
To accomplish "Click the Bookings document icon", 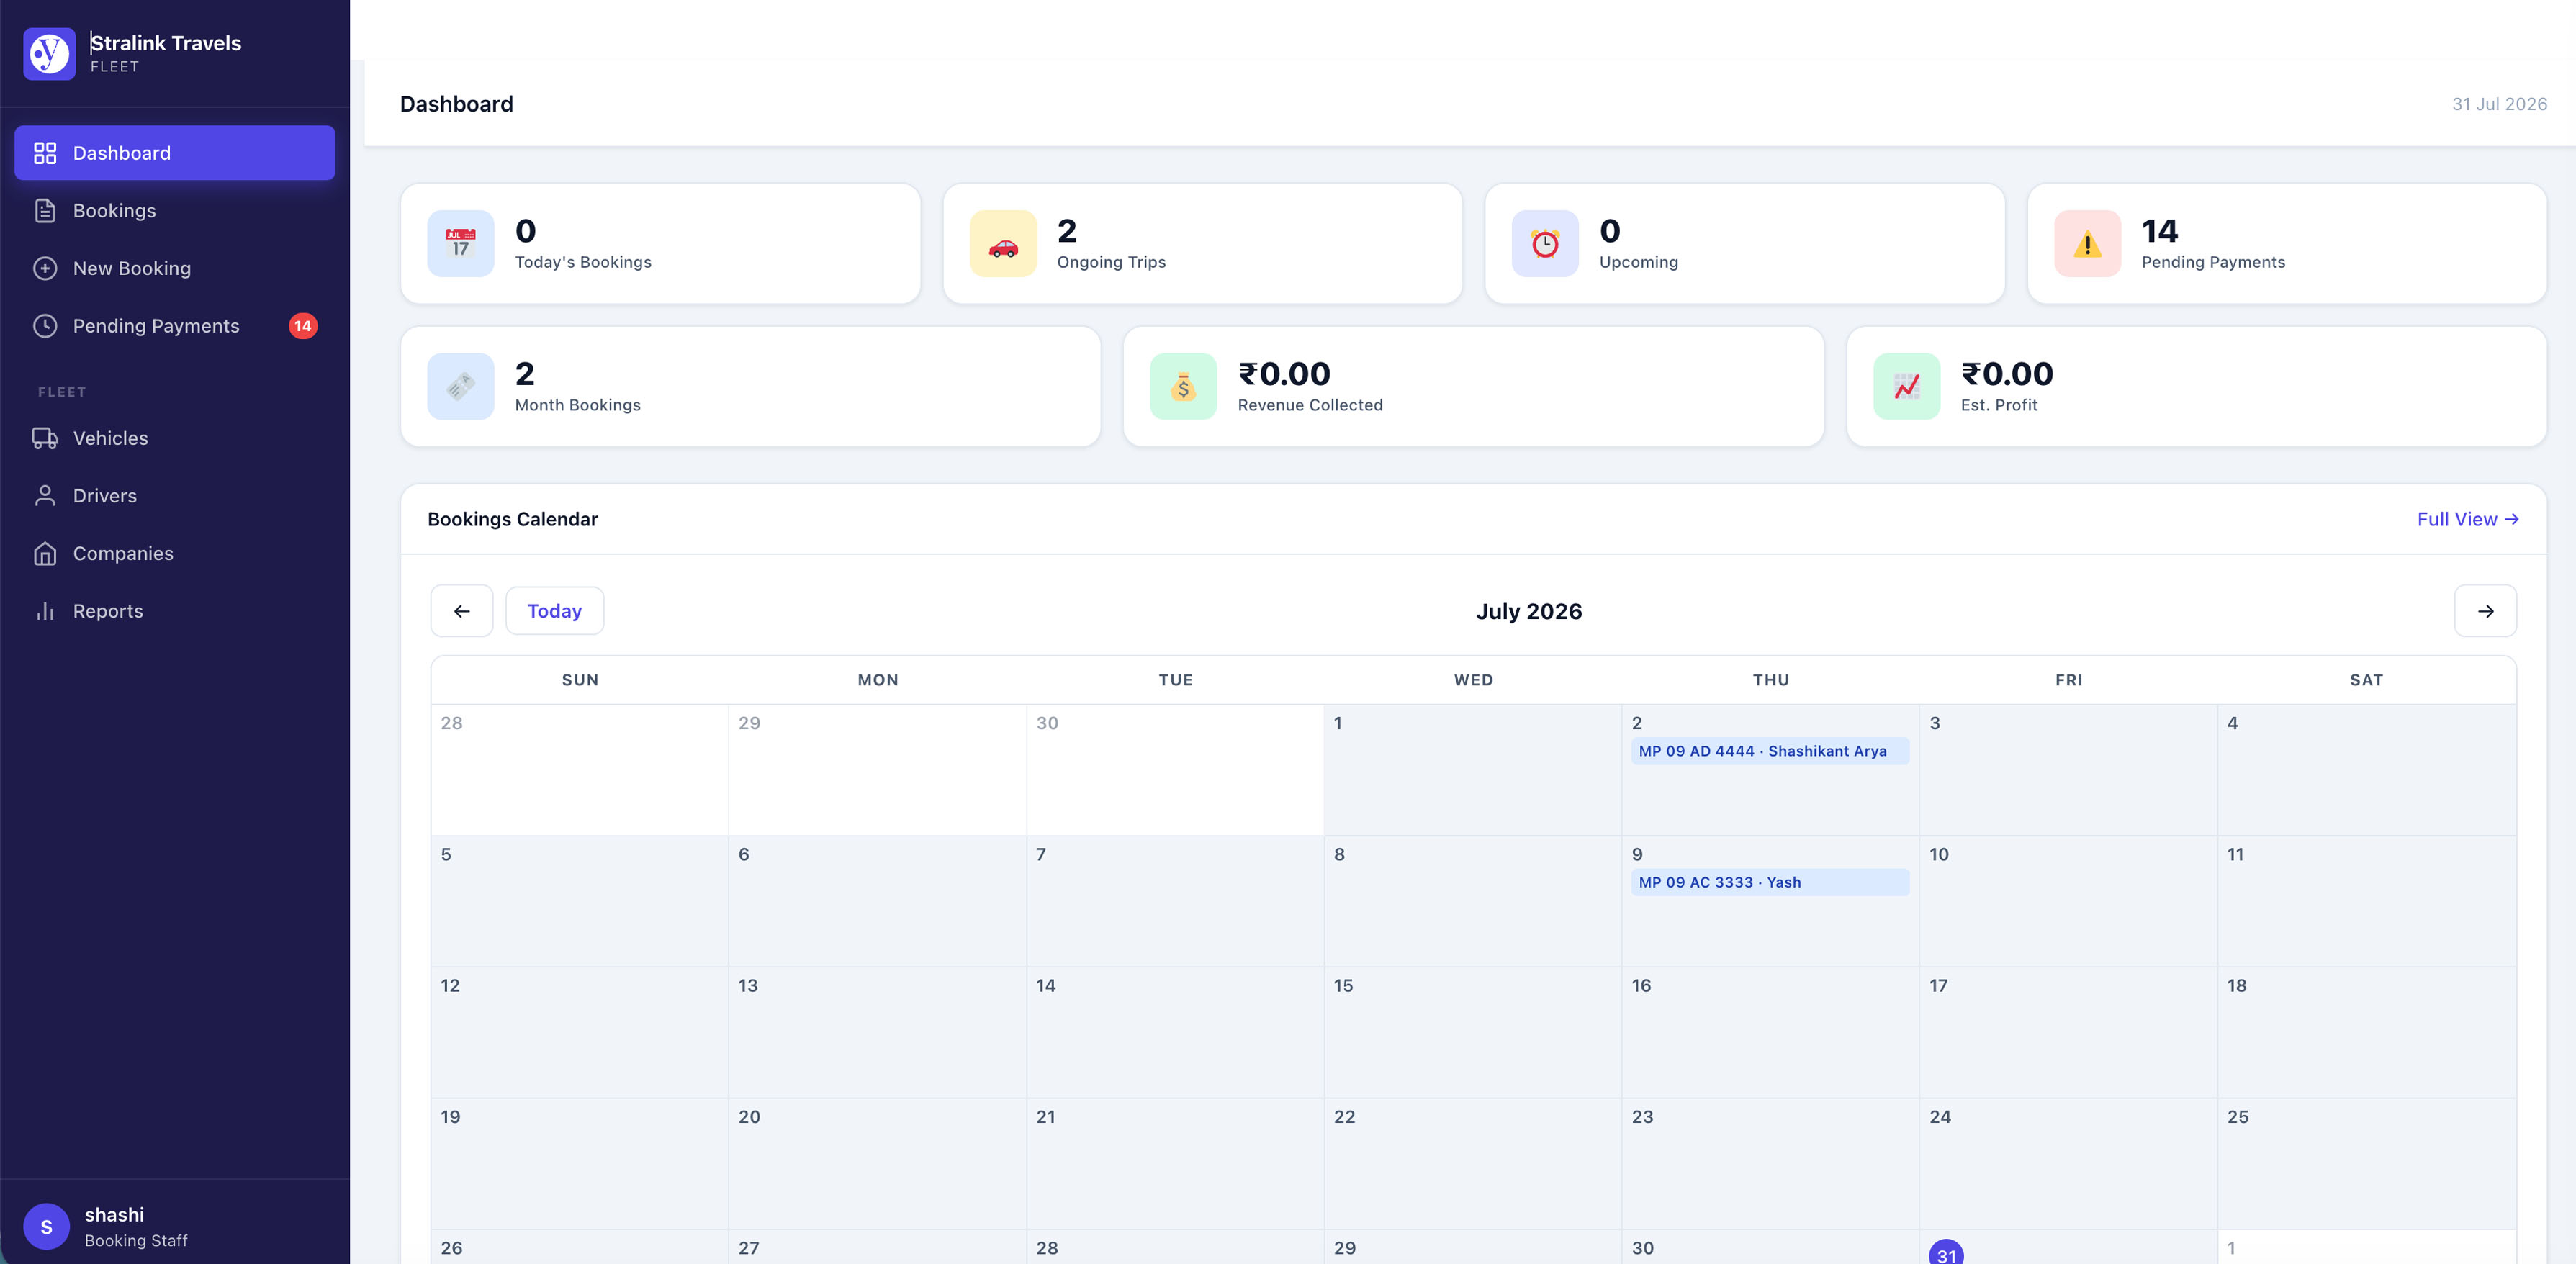I will tap(45, 211).
